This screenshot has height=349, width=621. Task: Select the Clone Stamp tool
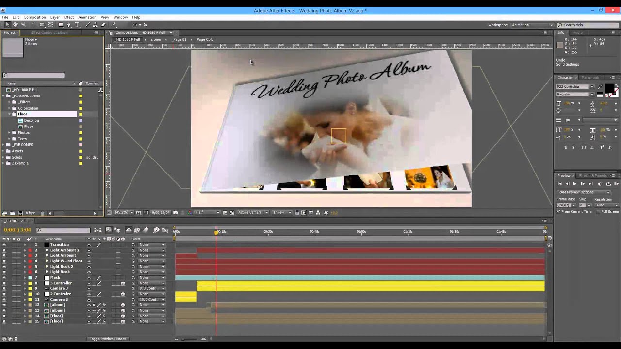point(95,25)
